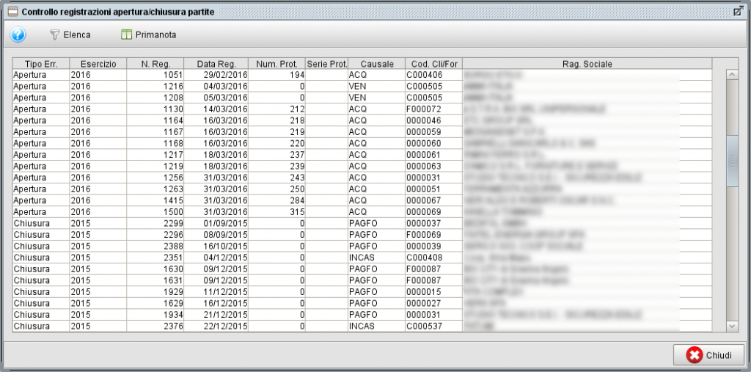The height and width of the screenshot is (372, 751).
Task: Sort by Tipo Err. column header
Action: (x=41, y=64)
